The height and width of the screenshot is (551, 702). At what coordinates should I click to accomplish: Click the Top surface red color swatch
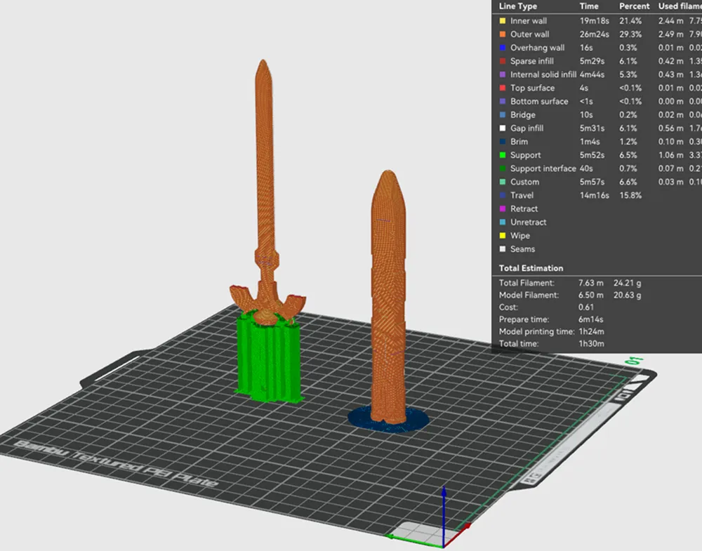tap(501, 88)
